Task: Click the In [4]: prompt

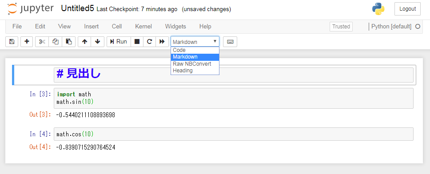Action: click(40, 134)
